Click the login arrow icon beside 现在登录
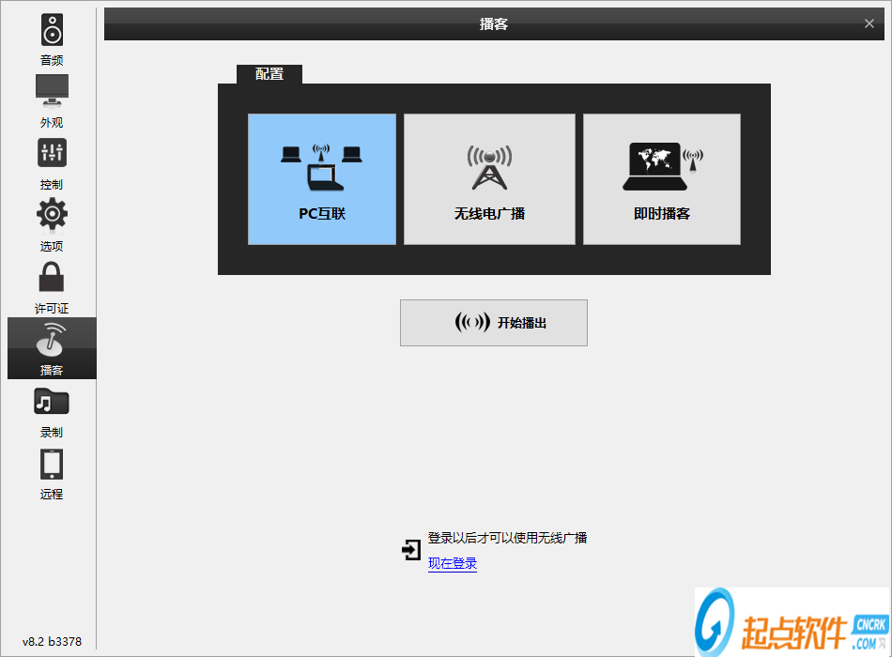Image resolution: width=892 pixels, height=657 pixels. 410,550
